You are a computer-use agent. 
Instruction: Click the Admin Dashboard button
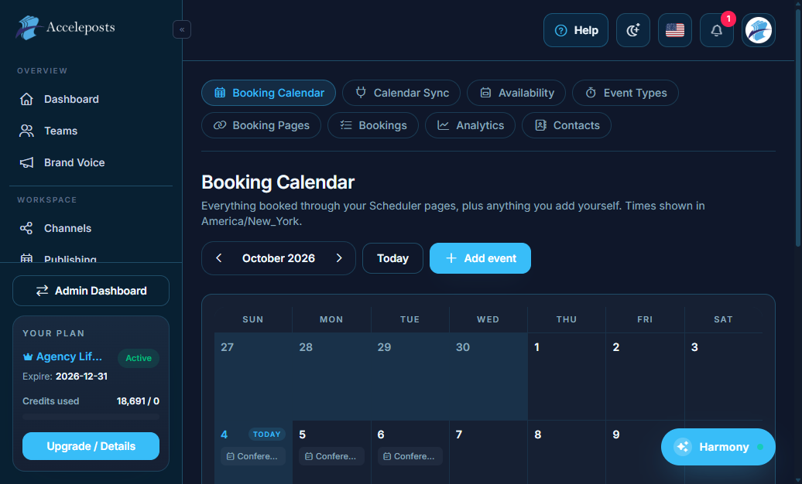coord(91,291)
